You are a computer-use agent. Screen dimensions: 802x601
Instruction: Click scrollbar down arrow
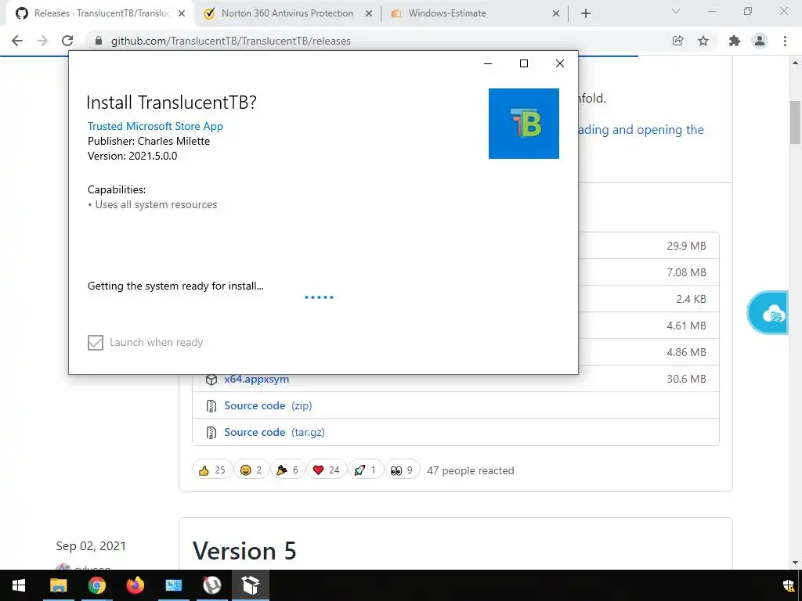click(795, 563)
